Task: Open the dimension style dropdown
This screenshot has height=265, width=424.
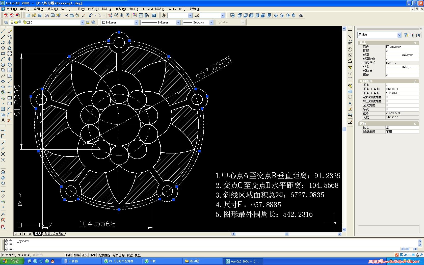Action: 223,15
